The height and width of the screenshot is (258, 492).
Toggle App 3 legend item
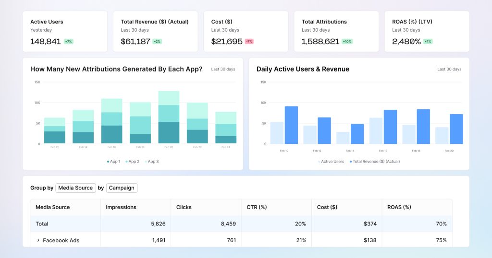151,162
